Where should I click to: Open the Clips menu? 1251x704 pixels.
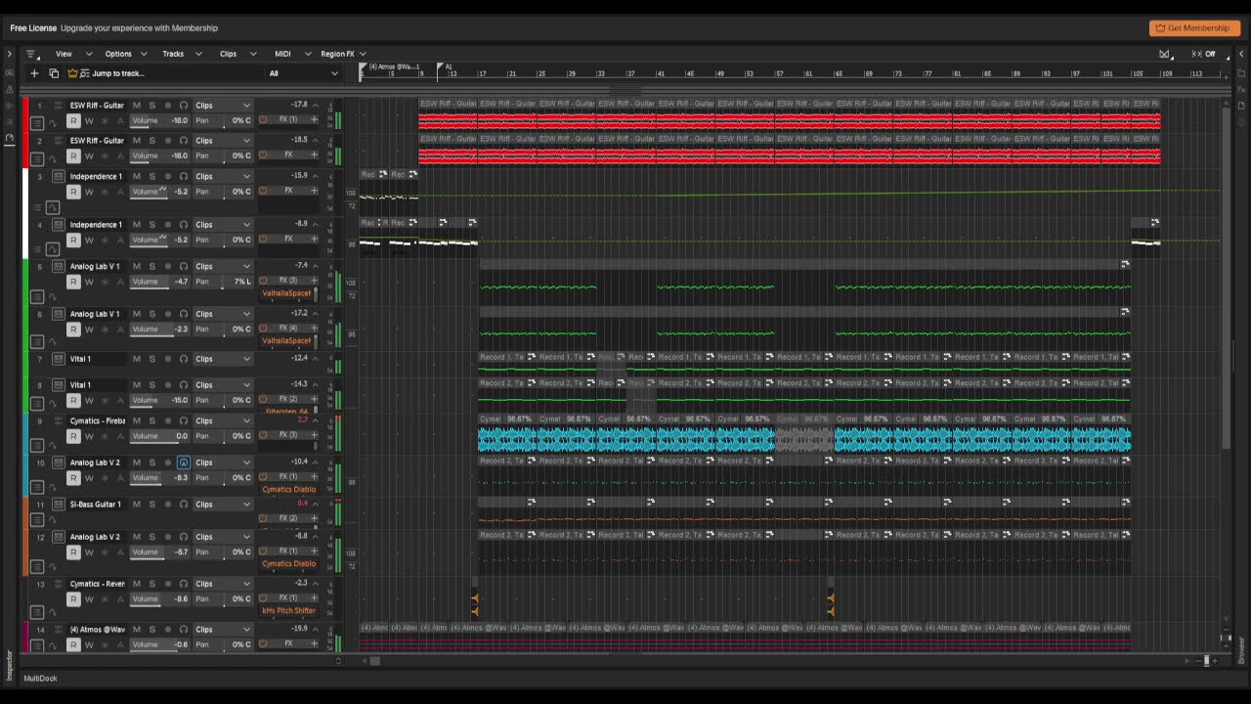tap(228, 54)
